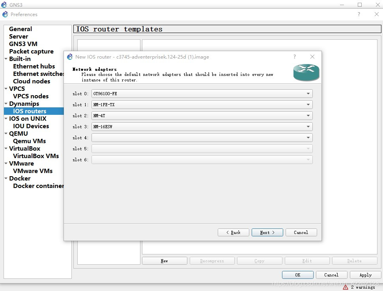Close the New IOS router dialog

click(312, 57)
